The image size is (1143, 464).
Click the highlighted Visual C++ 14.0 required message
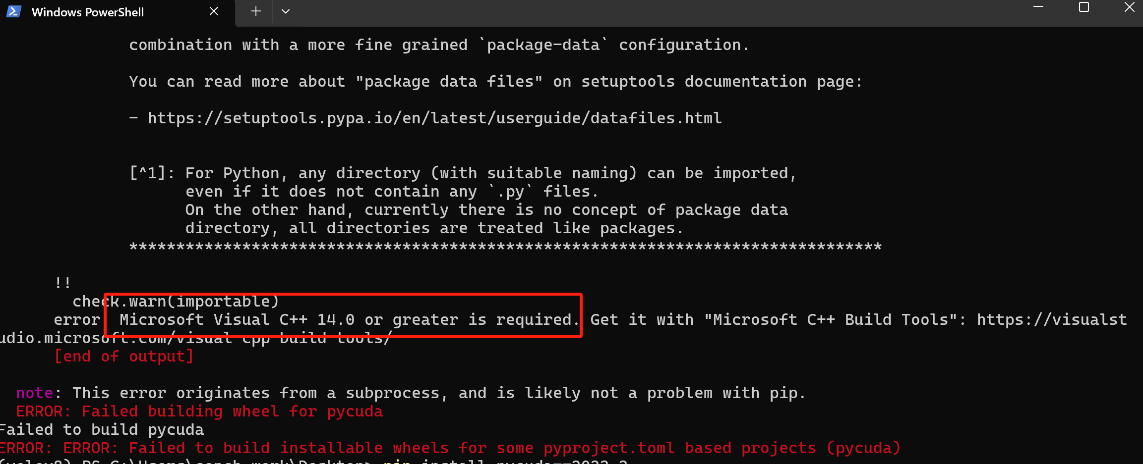click(x=349, y=320)
